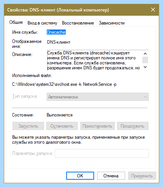
Task: Click the Продолжить button
Action: coord(133,126)
